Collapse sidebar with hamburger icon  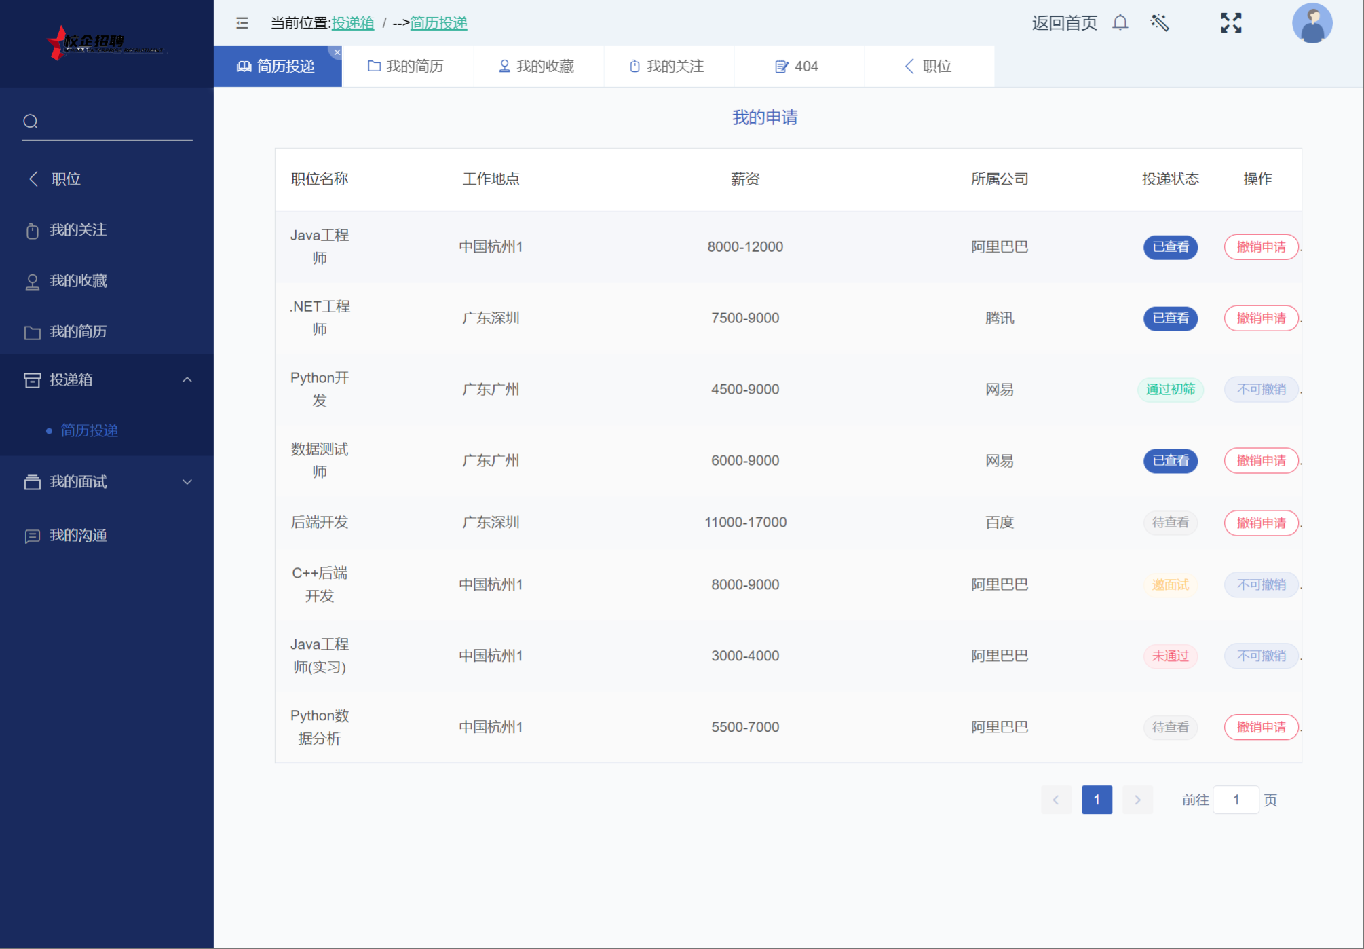pos(242,23)
